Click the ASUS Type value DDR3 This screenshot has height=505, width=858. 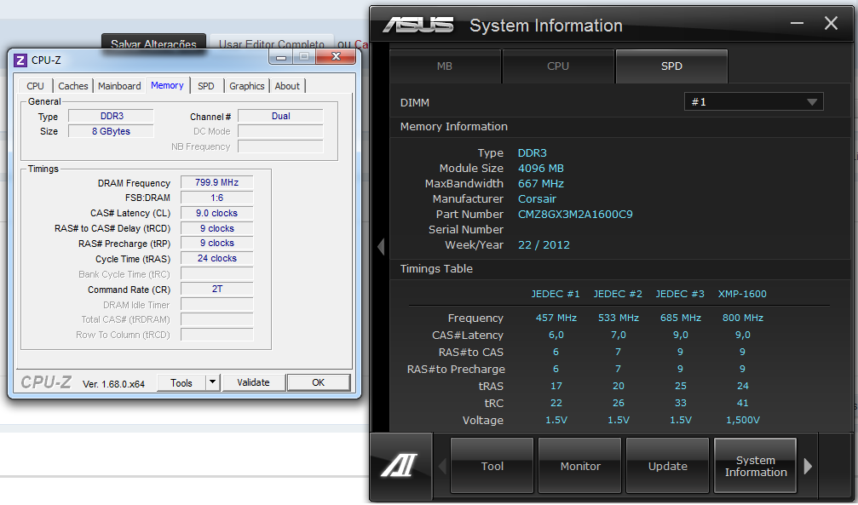coord(533,153)
